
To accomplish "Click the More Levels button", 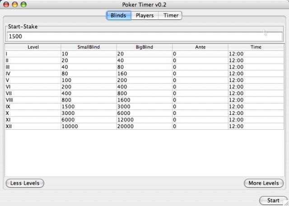I will click(x=264, y=183).
